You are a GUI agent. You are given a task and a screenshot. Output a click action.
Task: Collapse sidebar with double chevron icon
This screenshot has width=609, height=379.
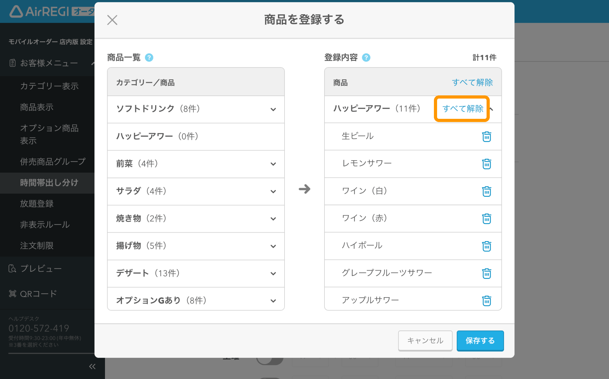[92, 367]
